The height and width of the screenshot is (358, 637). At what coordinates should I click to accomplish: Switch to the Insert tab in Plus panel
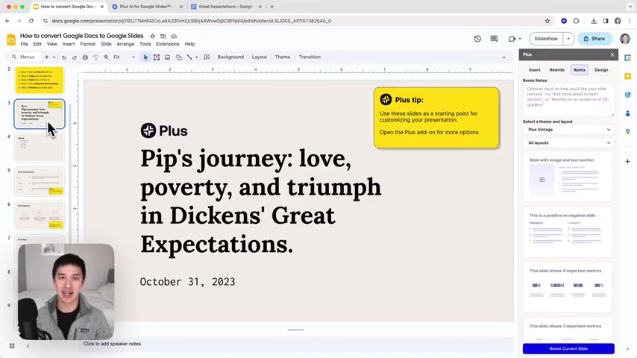535,70
